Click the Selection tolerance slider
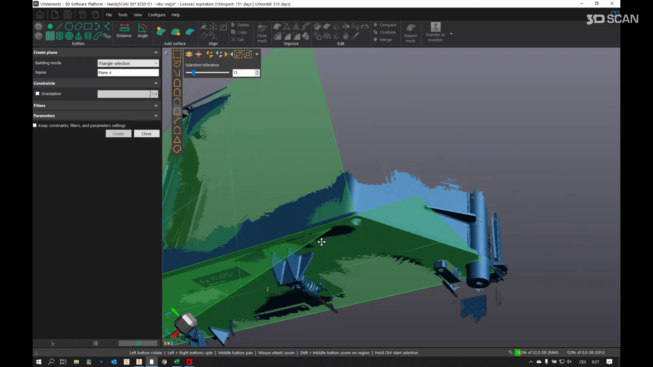653x367 pixels. [194, 73]
